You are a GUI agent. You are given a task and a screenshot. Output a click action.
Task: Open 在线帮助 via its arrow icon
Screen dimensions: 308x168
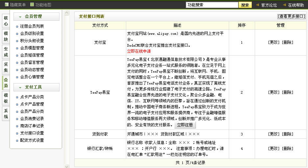click(283, 5)
